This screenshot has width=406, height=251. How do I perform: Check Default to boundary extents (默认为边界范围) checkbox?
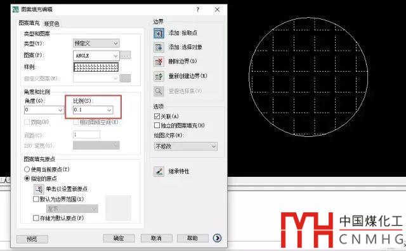[36, 199]
